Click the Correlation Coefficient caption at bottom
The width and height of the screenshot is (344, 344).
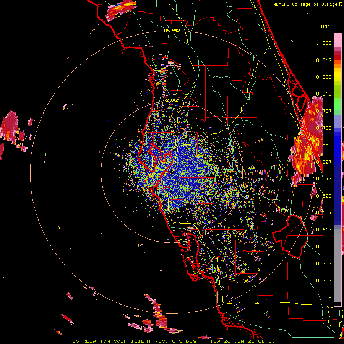coord(174,341)
